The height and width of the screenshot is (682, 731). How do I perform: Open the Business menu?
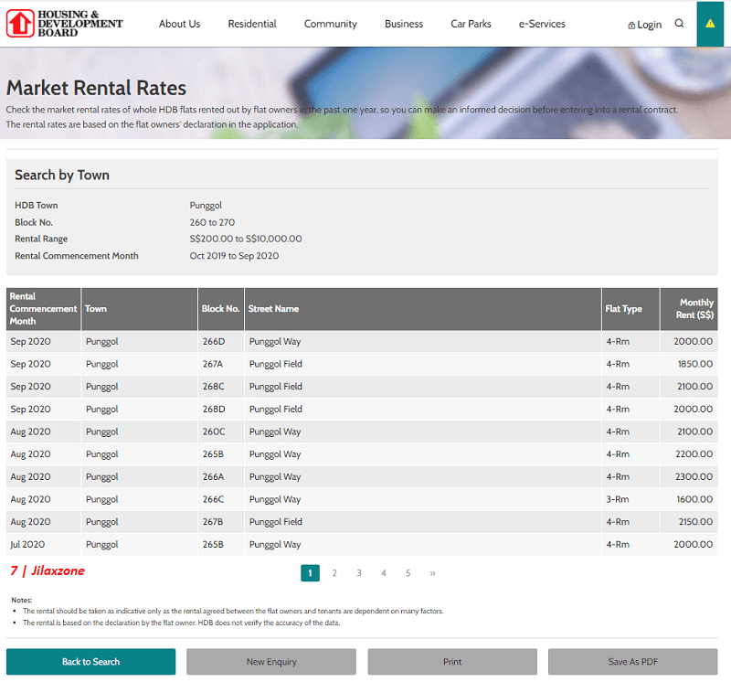tap(404, 24)
